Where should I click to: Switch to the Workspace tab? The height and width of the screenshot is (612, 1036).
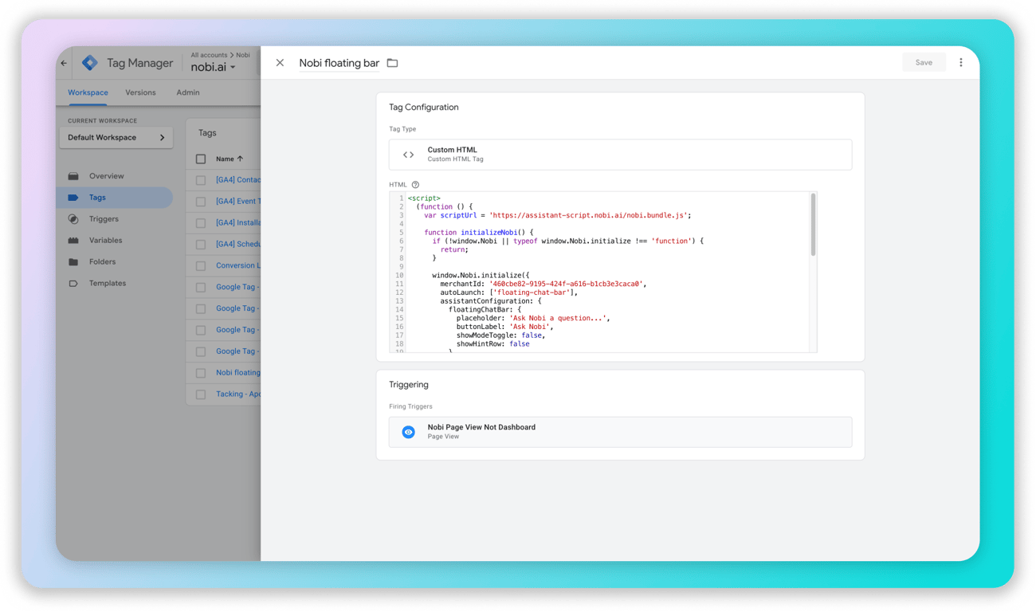88,92
